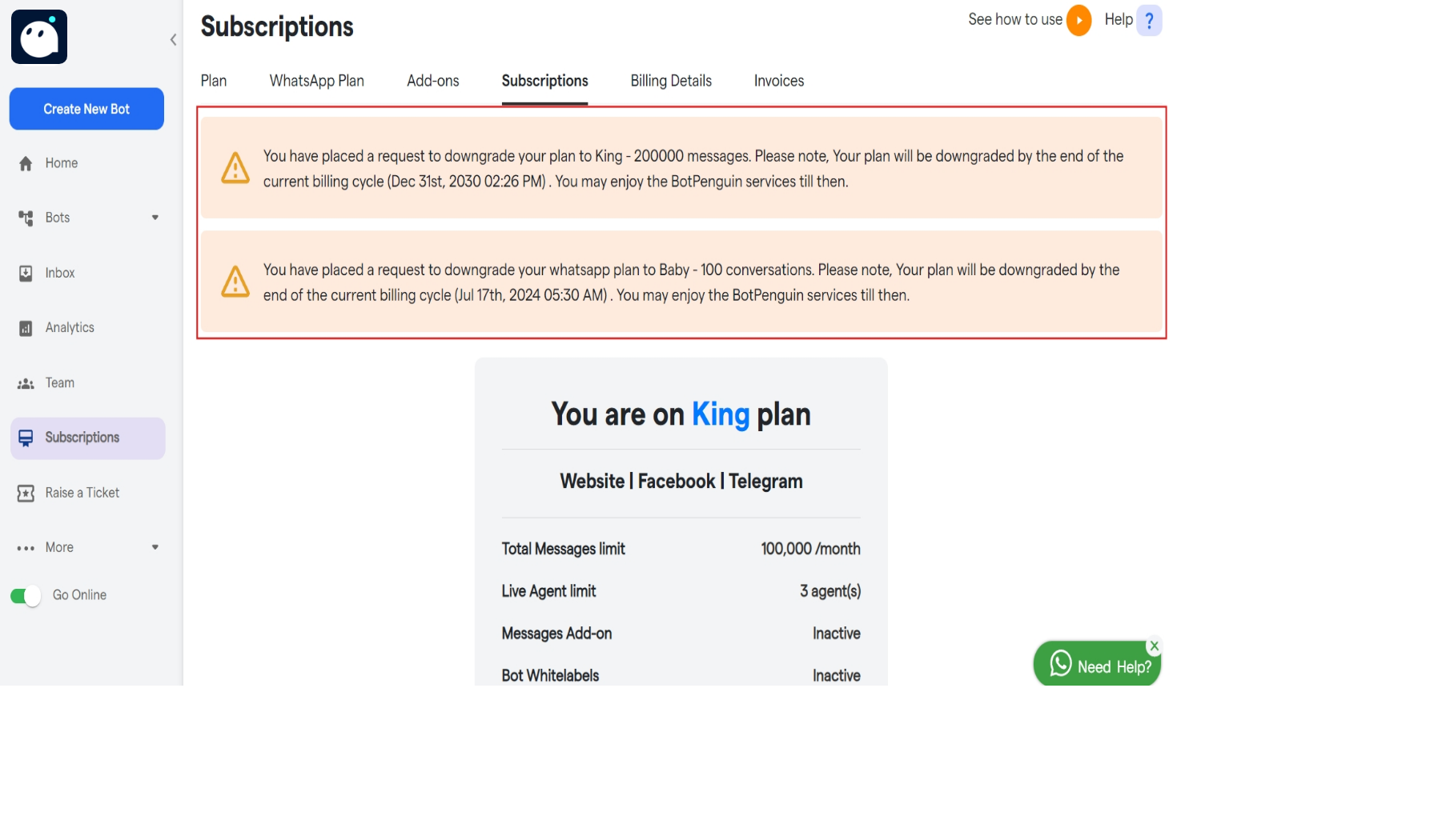Image resolution: width=1446 pixels, height=816 pixels.
Task: Open the Home section from sidebar
Action: point(60,162)
